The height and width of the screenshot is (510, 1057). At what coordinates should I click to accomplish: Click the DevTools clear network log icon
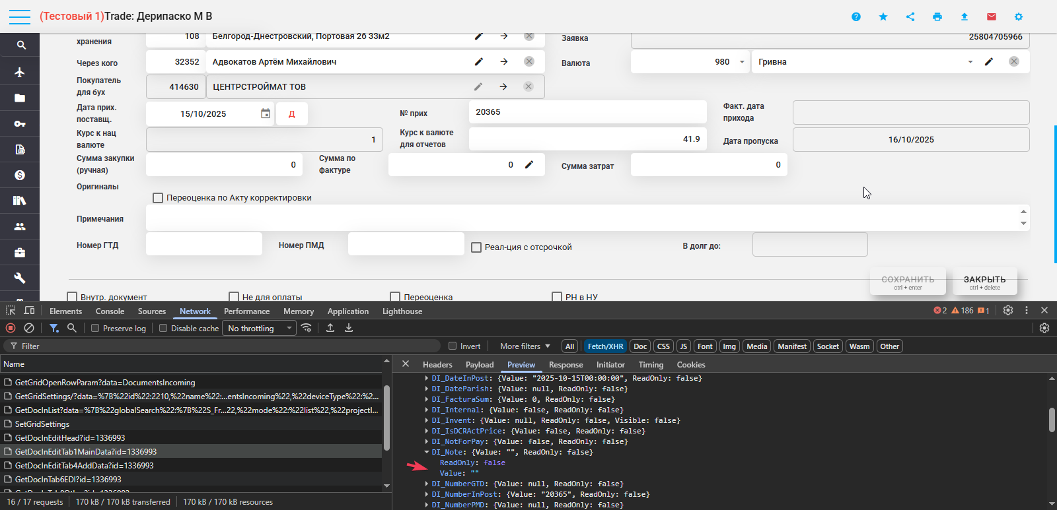coord(29,328)
